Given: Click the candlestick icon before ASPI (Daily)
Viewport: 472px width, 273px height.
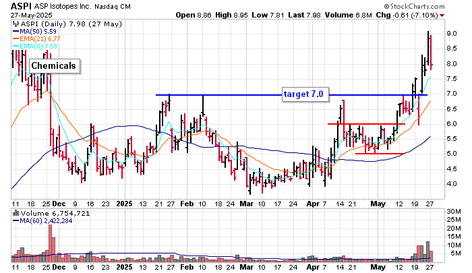Looking at the screenshot, I should (16, 24).
